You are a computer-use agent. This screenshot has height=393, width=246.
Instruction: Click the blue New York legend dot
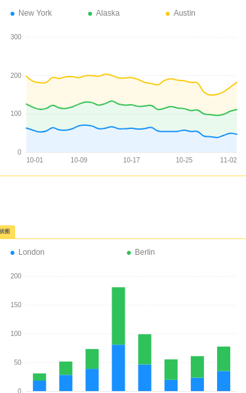pyautogui.click(x=12, y=14)
